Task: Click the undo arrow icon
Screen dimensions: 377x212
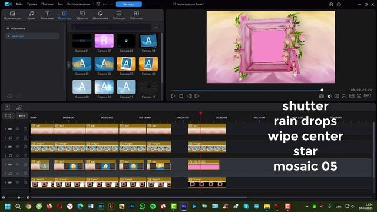Action: click(105, 4)
